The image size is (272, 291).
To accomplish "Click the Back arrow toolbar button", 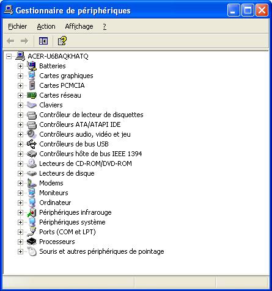I will pos(10,41).
